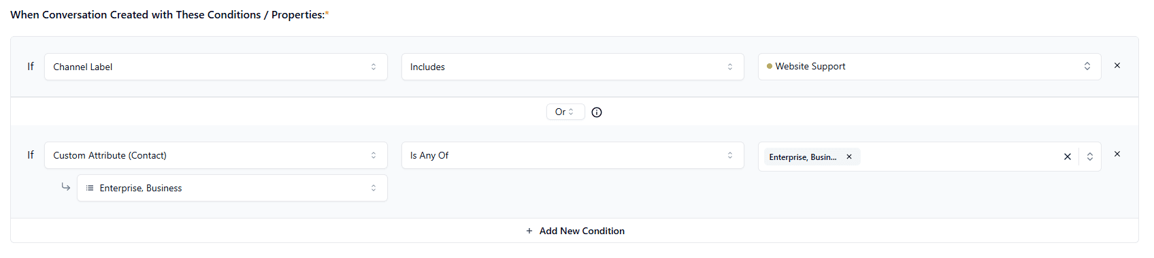Click the Enterprise, Busin... selected chip

803,157
